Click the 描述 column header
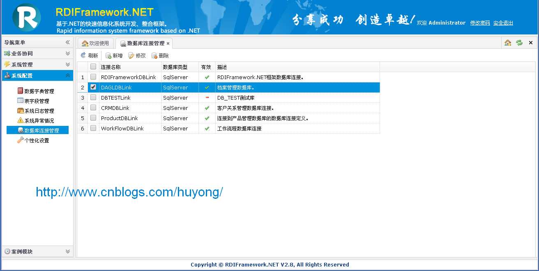This screenshot has height=271, width=539. (x=297, y=67)
